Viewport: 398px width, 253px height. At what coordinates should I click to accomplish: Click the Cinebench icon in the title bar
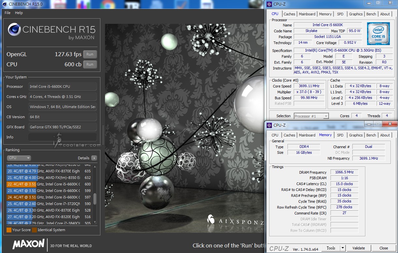[5, 4]
